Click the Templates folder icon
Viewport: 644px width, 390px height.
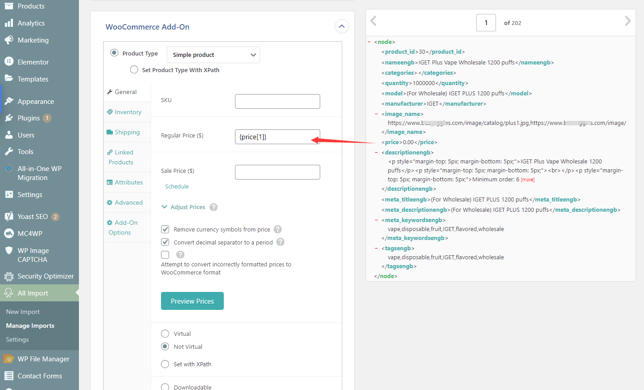[9, 78]
